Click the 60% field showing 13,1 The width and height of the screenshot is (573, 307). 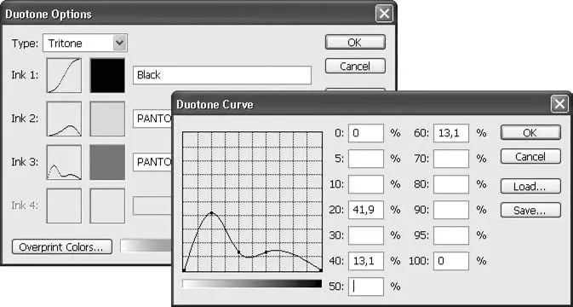pyautogui.click(x=451, y=133)
